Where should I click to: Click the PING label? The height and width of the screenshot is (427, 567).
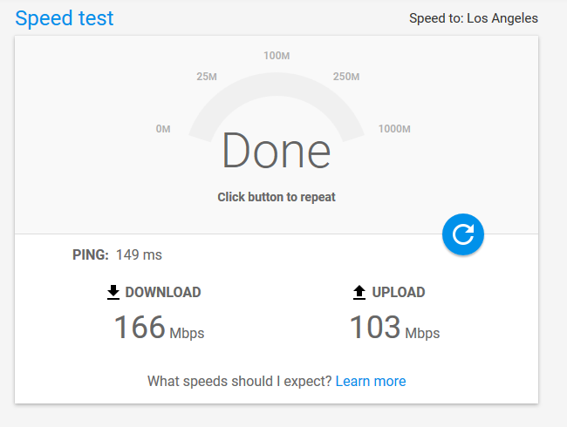[x=91, y=254]
